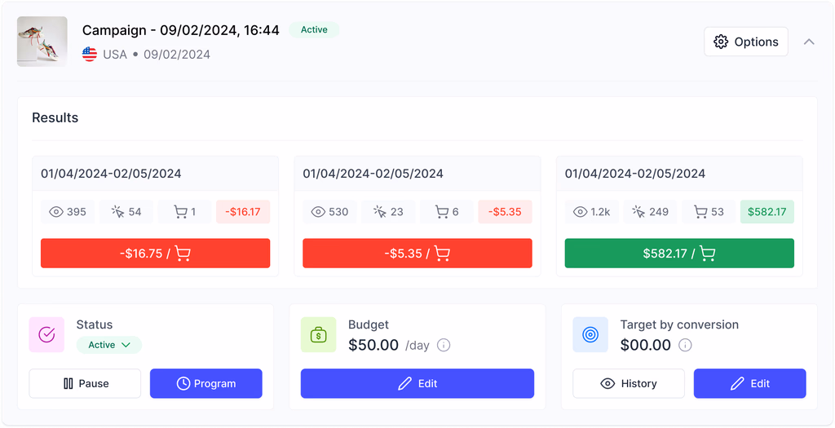The image size is (835, 428).
Task: Click the green Active badge near title
Action: [x=314, y=30]
